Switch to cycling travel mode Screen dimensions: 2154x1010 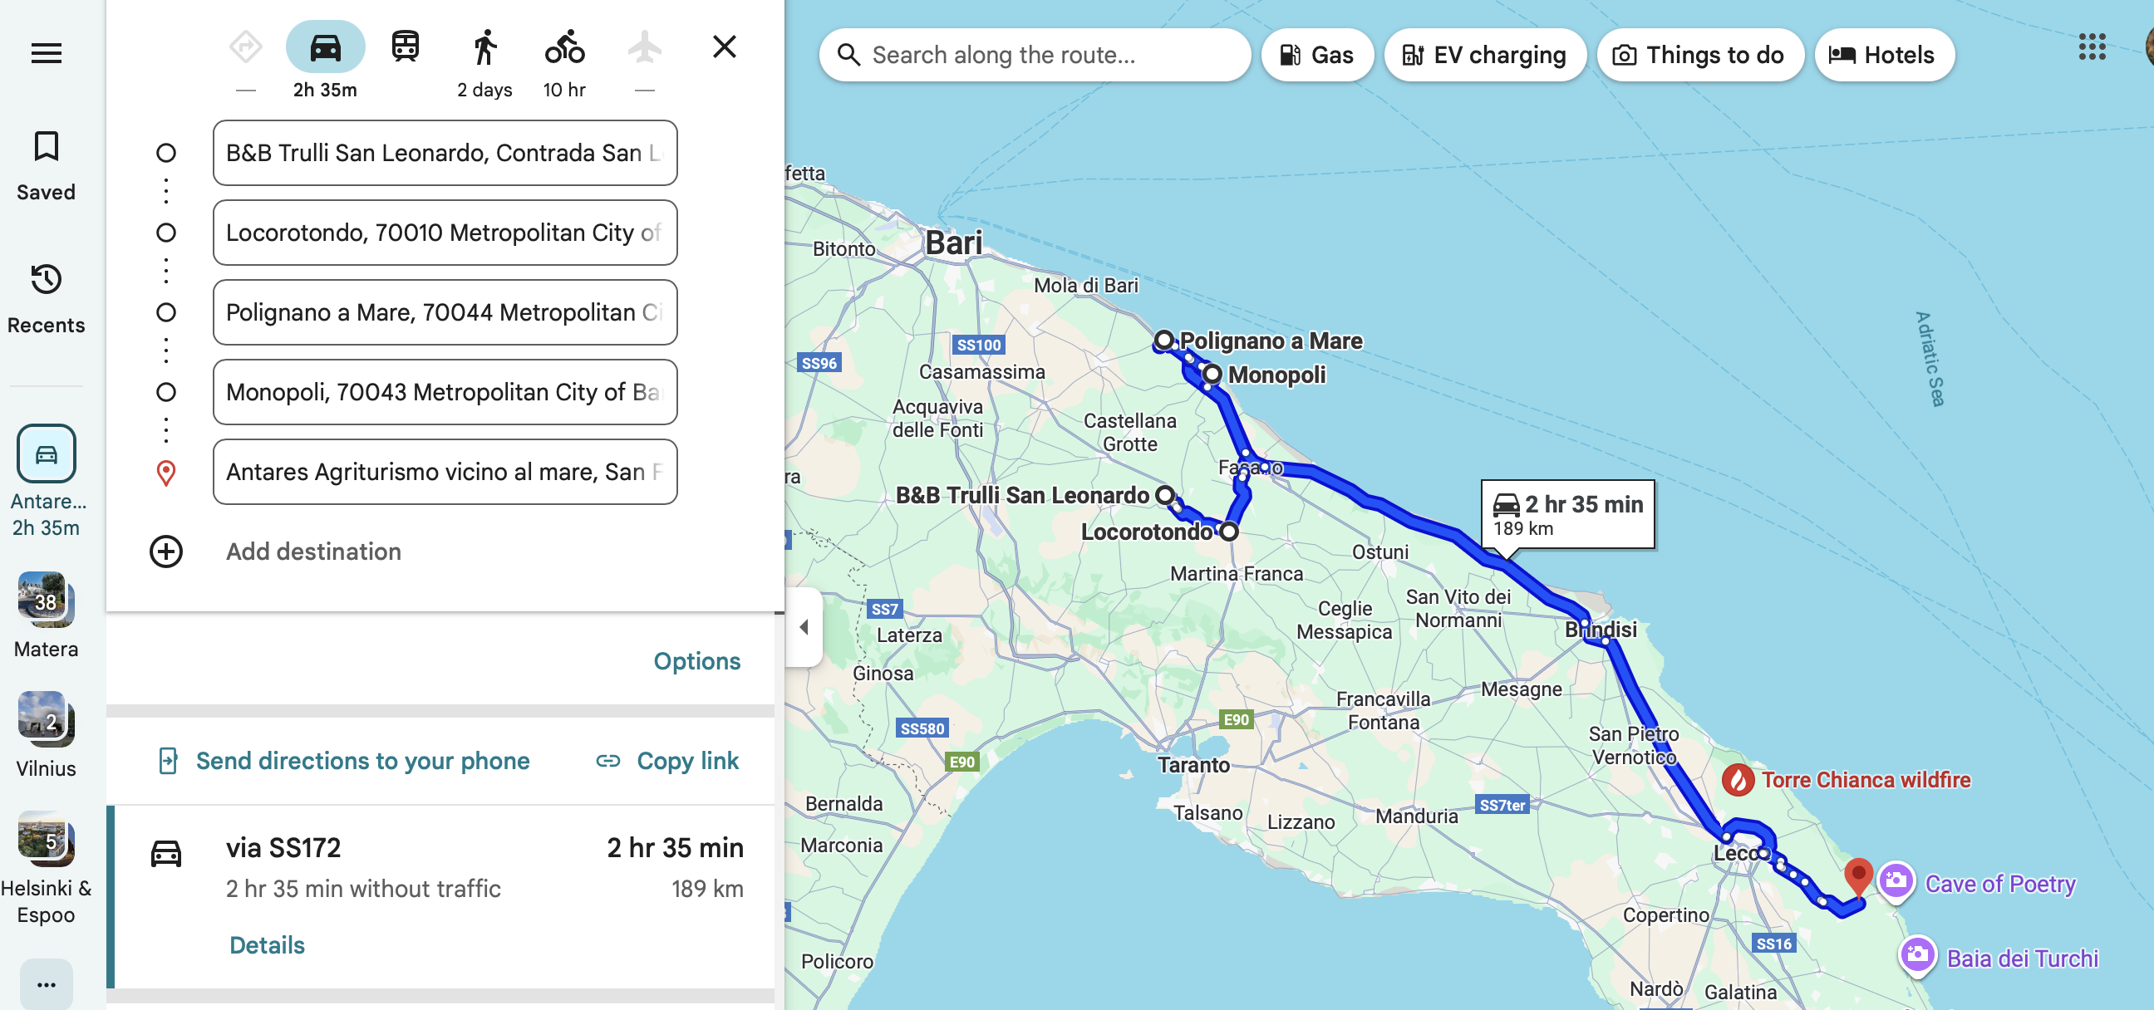(x=564, y=47)
